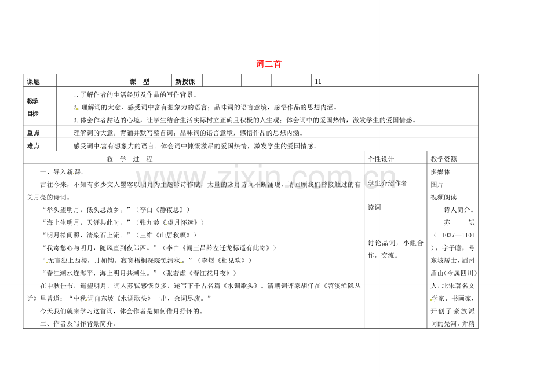Click the quote 明月松间照，清泉石上流
This screenshot has width=533, height=377.
[119, 235]
